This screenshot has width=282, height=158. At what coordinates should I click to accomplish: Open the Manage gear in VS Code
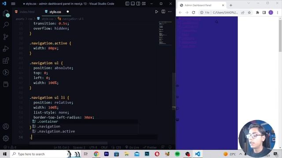[x=6, y=138]
